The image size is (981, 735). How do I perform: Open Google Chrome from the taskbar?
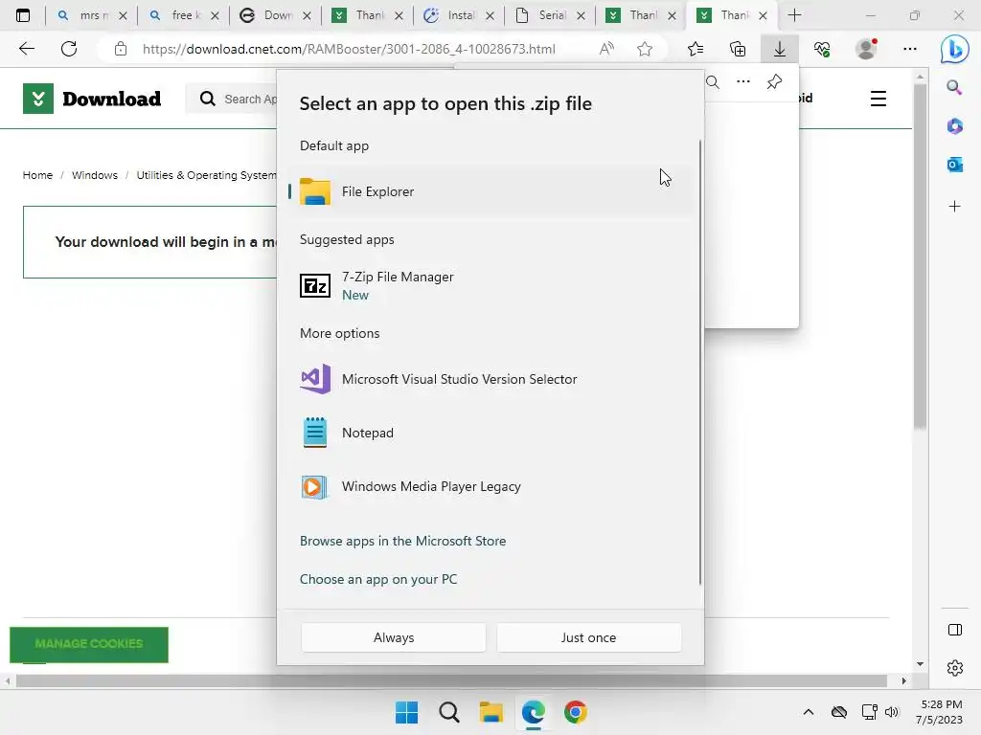click(x=576, y=712)
